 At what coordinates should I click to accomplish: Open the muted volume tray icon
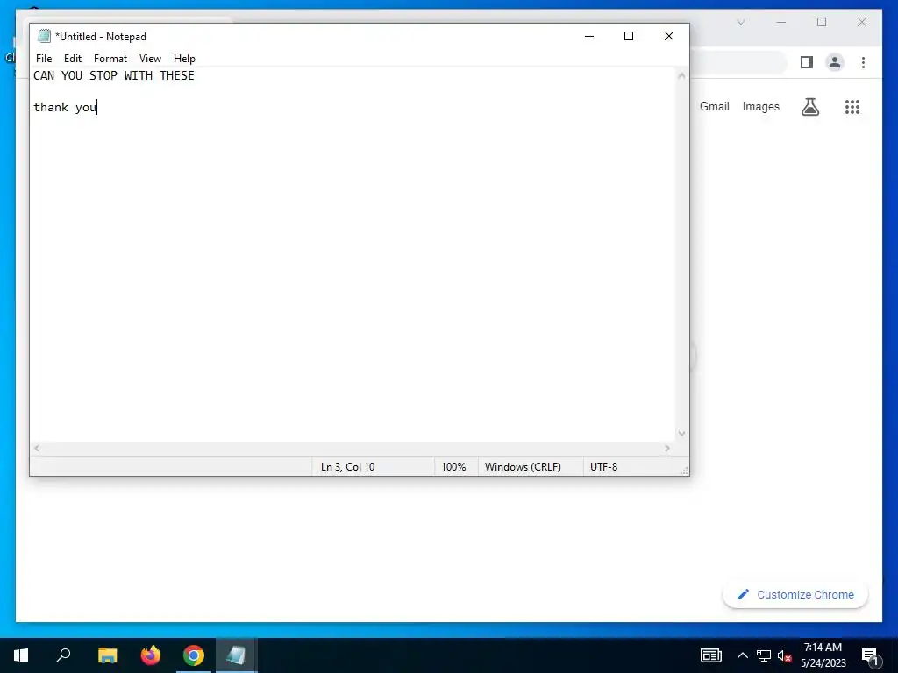(785, 655)
